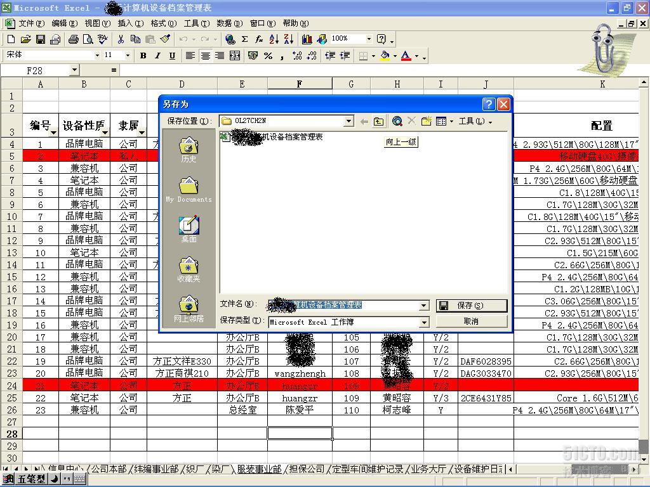
Task: Align text right
Action: (220, 56)
